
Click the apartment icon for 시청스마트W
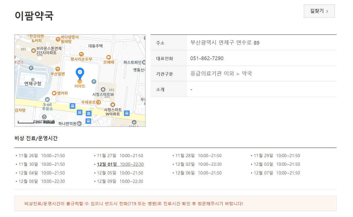[x=103, y=89]
